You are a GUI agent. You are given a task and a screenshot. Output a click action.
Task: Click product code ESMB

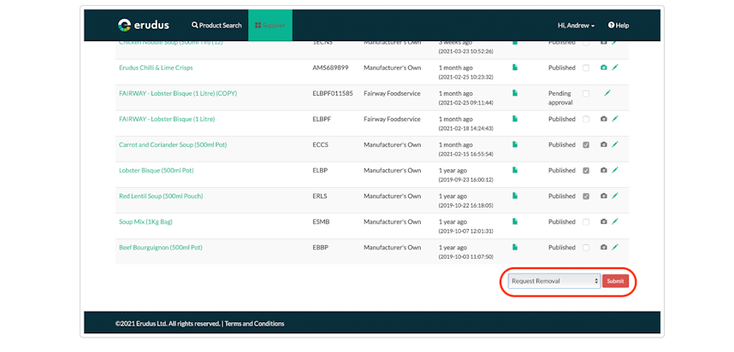click(x=321, y=222)
